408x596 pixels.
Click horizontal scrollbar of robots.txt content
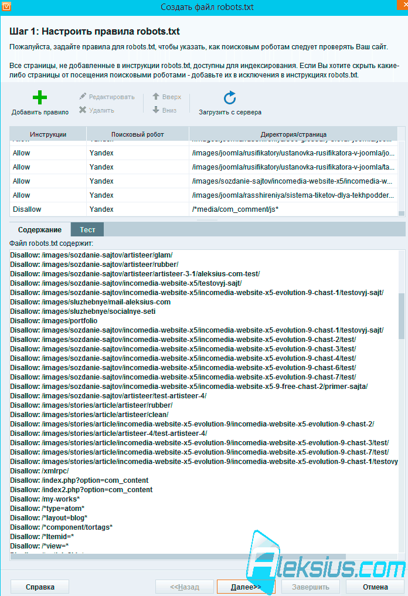click(178, 557)
